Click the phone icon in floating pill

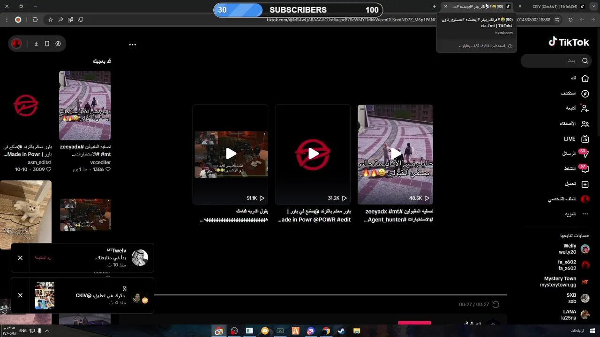(x=47, y=44)
